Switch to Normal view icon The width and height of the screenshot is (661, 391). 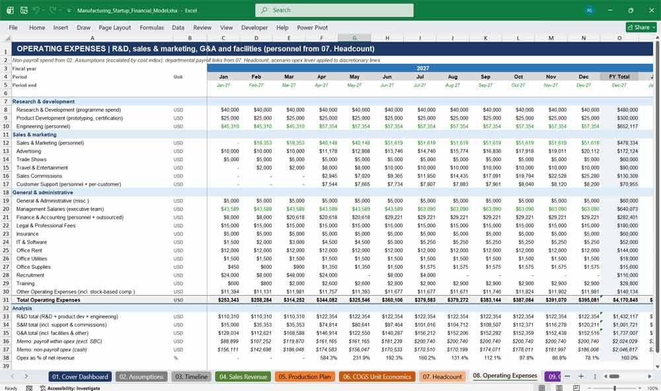tap(542, 388)
